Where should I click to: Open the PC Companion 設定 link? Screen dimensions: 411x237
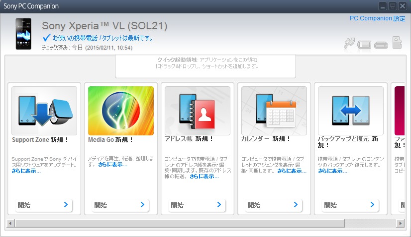(x=377, y=18)
